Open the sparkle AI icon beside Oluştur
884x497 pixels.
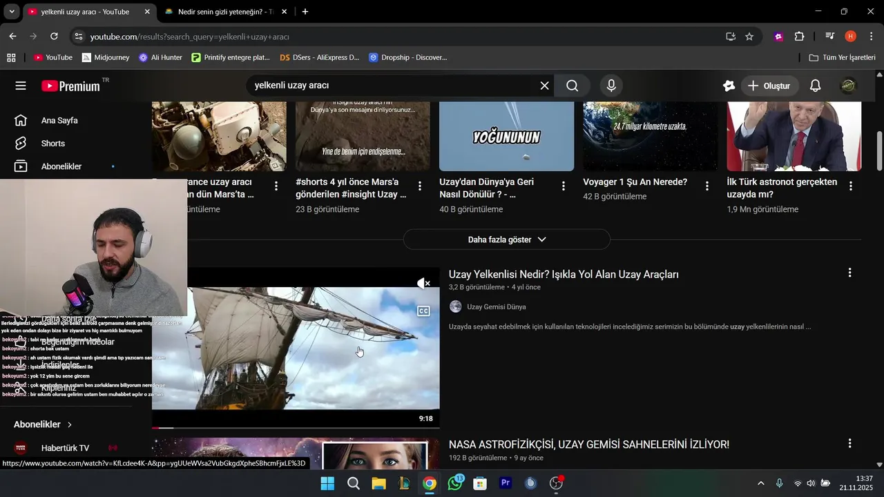[x=729, y=86]
